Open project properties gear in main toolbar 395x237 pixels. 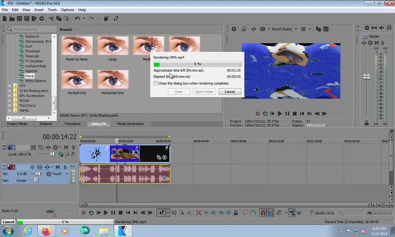(x=42, y=19)
